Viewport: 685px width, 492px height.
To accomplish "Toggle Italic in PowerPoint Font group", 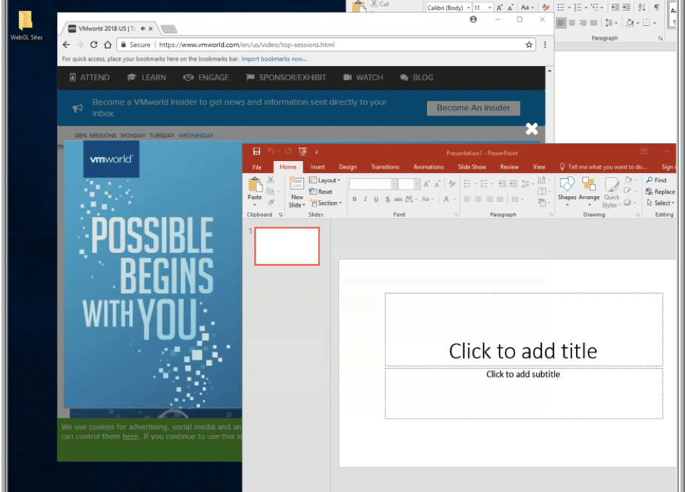I will tap(365, 200).
